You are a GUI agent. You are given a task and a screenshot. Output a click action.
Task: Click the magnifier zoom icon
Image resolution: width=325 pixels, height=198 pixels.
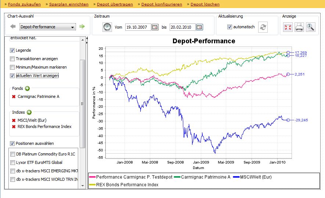[310, 27]
